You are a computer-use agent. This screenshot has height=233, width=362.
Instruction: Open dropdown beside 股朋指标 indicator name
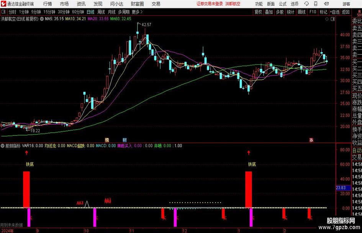click(x=3, y=145)
